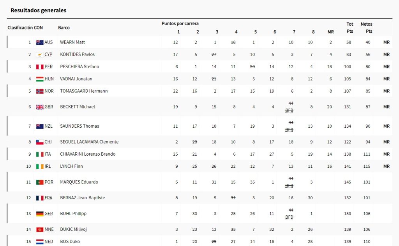Click the MR race column header
This screenshot has width=399, height=246.
(x=330, y=32)
